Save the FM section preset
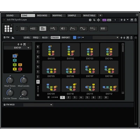This screenshot has height=140, width=140. tap(128, 38)
